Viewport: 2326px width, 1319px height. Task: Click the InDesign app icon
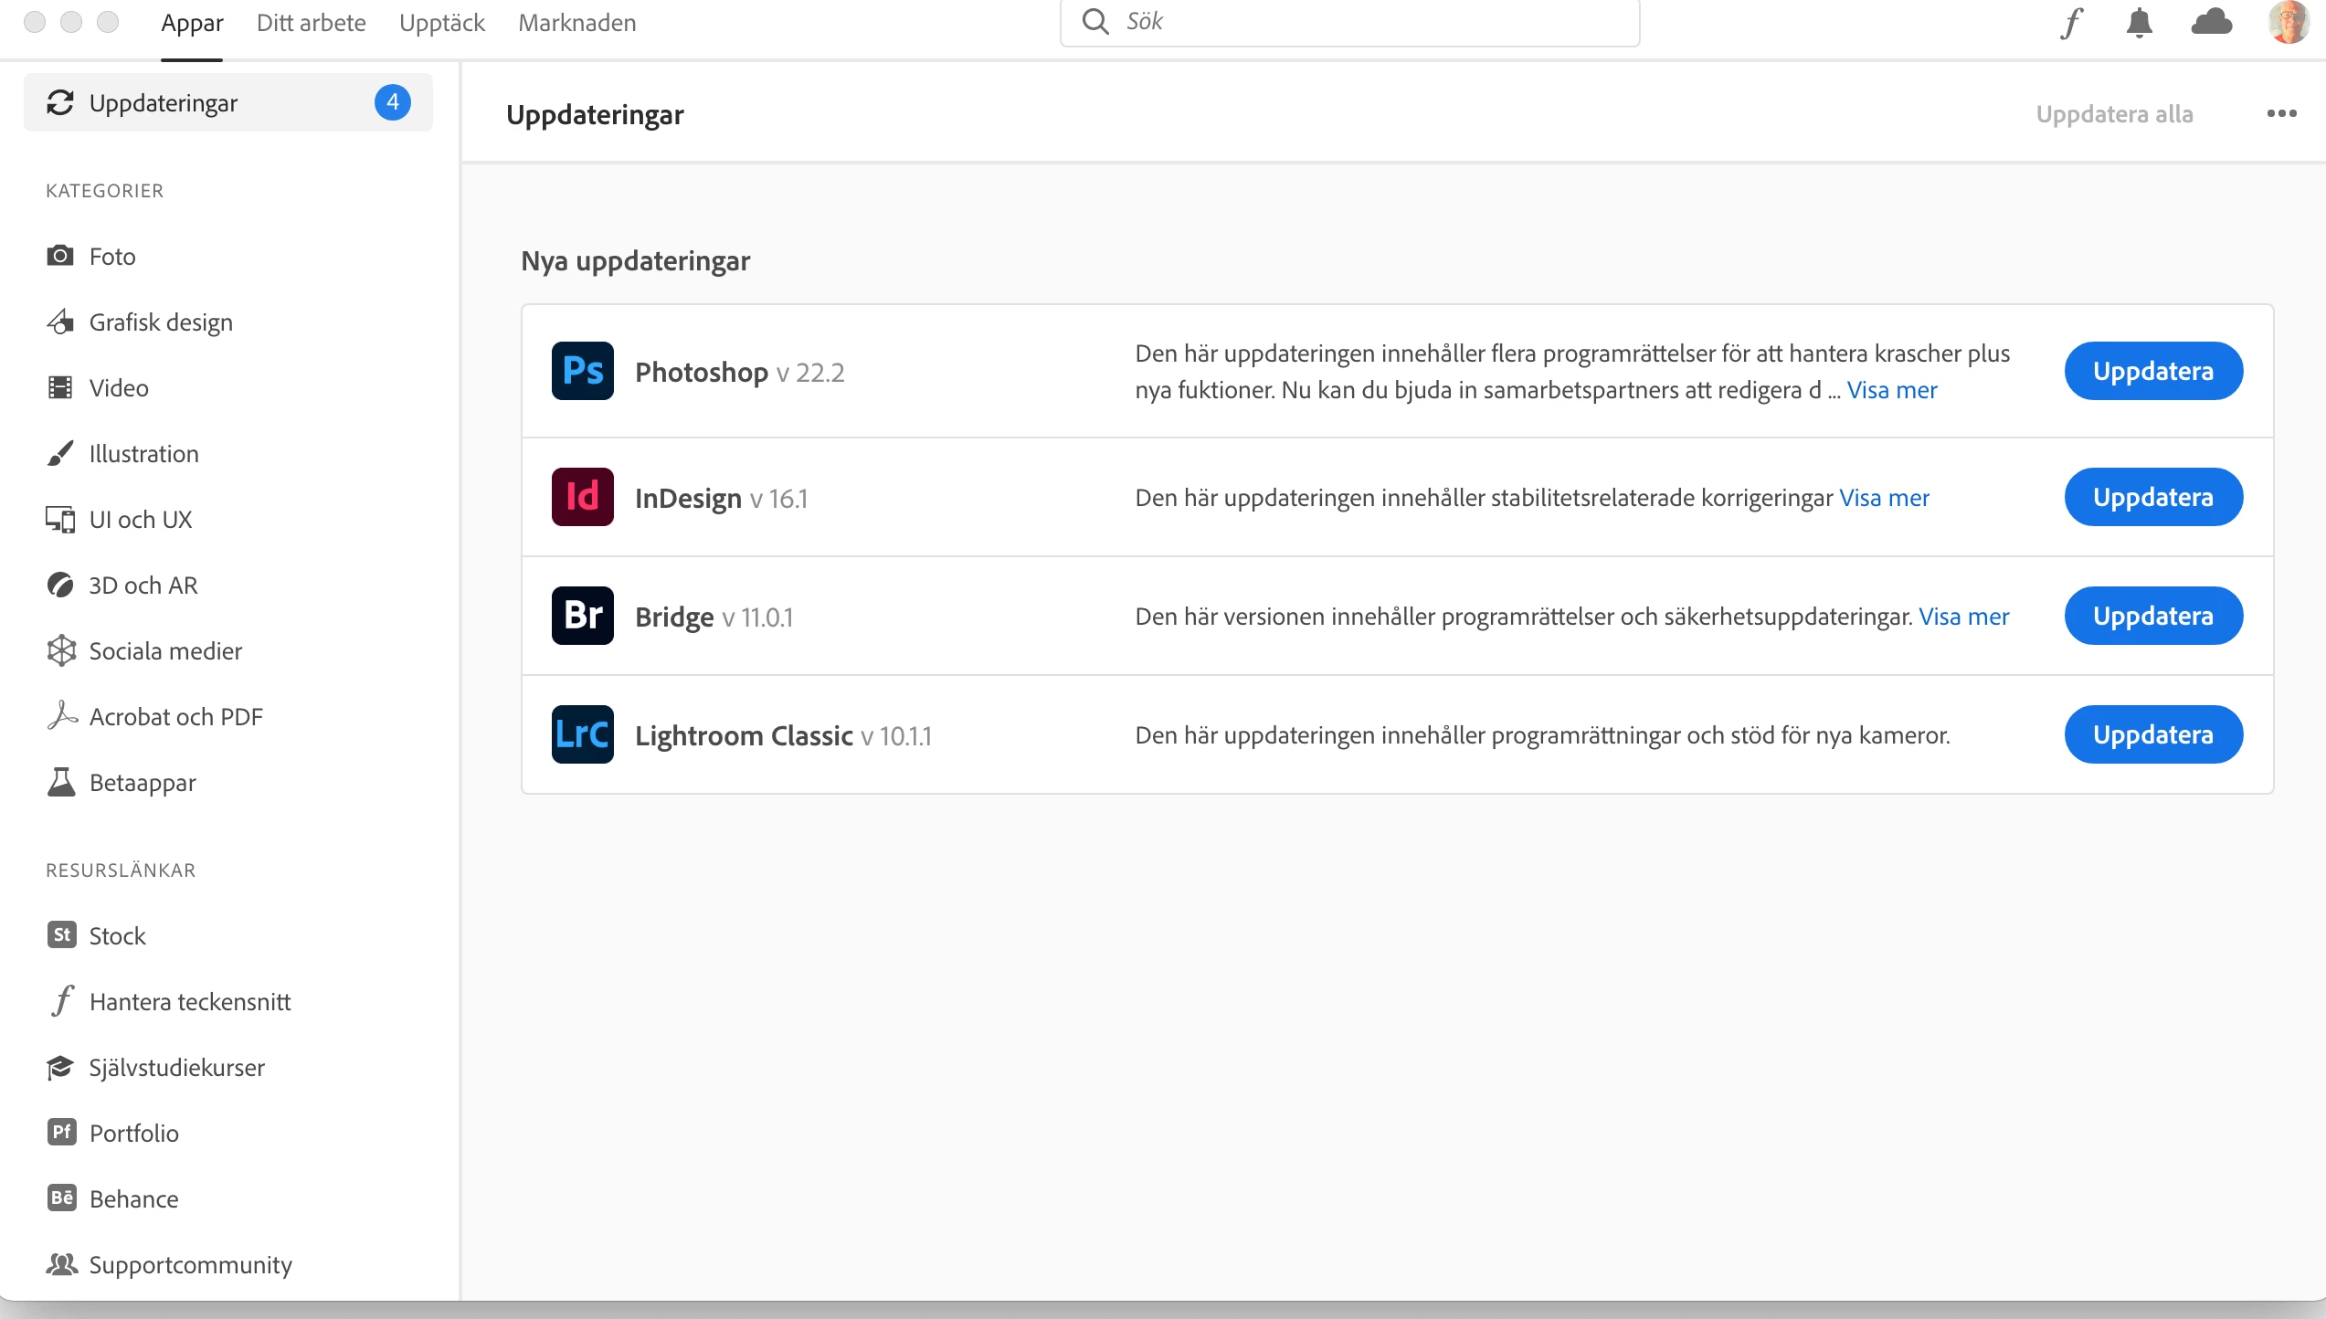tap(582, 497)
